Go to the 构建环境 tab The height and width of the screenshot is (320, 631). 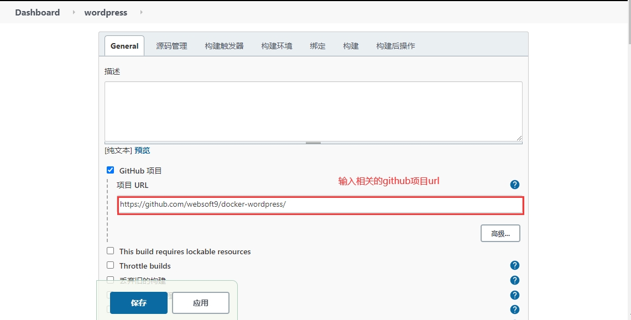pos(277,46)
